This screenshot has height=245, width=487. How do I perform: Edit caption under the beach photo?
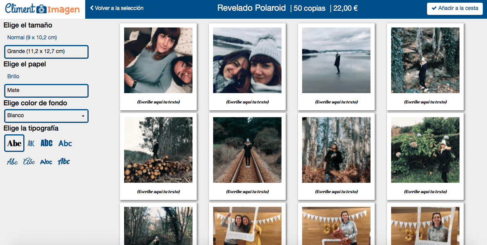point(336,102)
